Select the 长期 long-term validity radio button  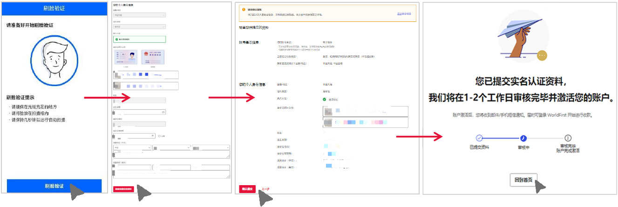pos(160,136)
